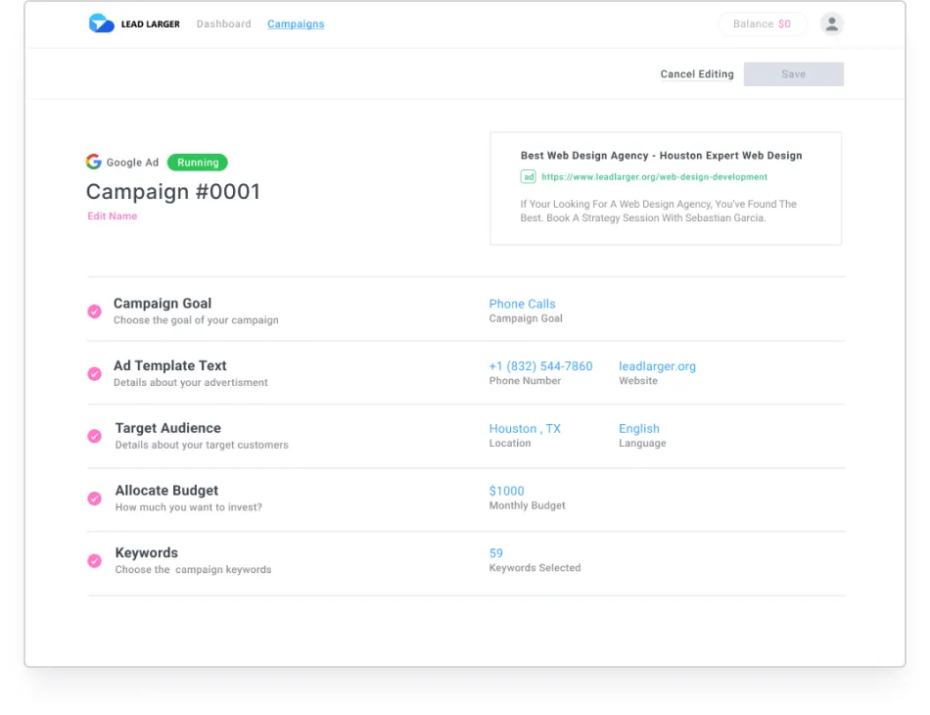The height and width of the screenshot is (715, 930).
Task: Go to the Dashboard tab
Action: (x=223, y=24)
